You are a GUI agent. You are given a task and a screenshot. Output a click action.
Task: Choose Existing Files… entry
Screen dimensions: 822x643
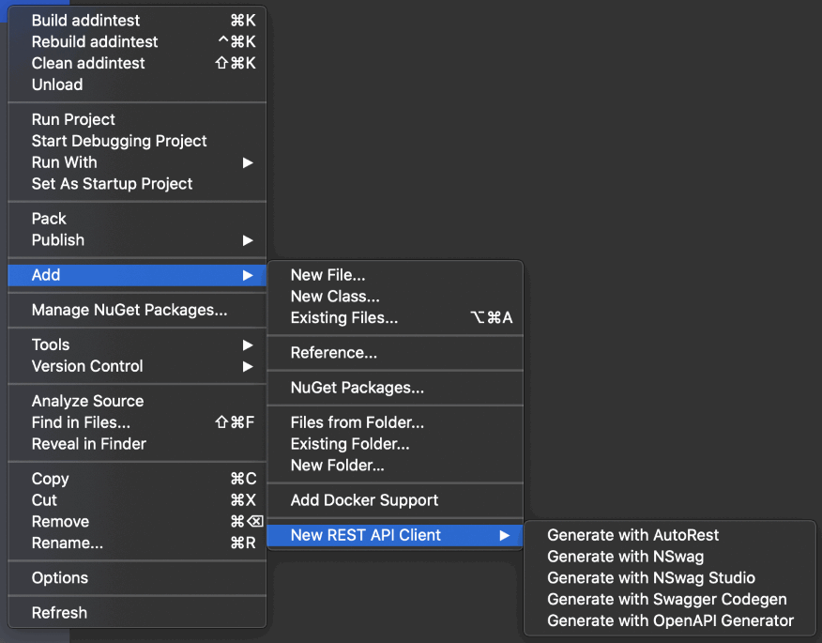point(395,318)
